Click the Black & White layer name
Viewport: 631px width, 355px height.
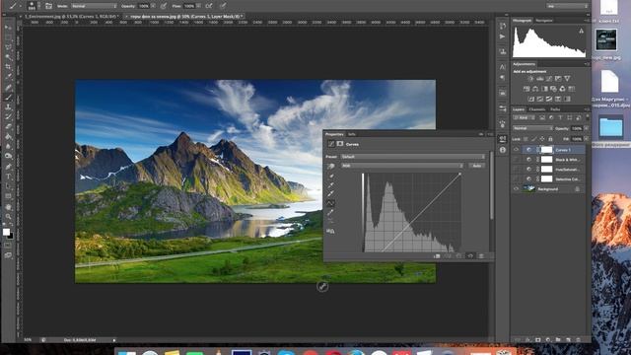[x=568, y=160]
